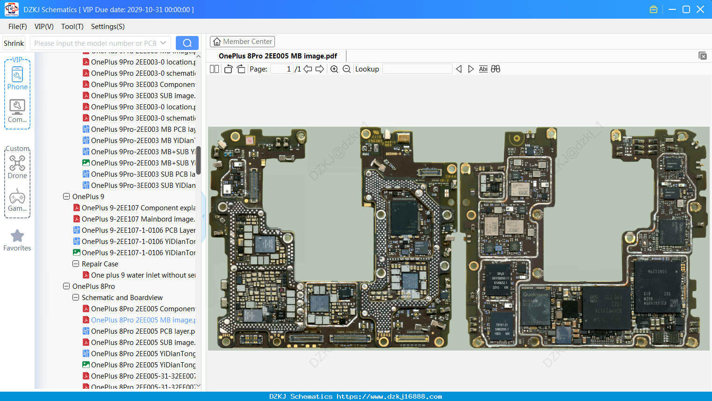Open OnePlus 8Pro 2EE005 PCB layer file
The image size is (712, 401).
(139, 331)
